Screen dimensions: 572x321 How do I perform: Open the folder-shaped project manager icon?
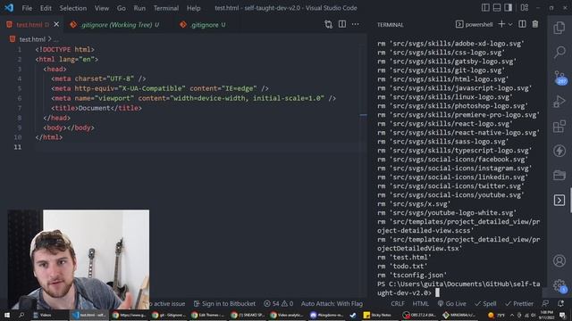click(559, 176)
